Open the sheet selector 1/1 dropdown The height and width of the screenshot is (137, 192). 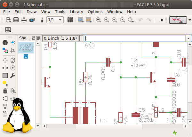click(55, 20)
